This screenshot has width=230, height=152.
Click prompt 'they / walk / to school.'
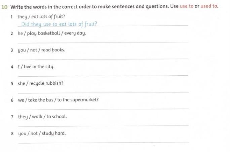tap(42, 117)
